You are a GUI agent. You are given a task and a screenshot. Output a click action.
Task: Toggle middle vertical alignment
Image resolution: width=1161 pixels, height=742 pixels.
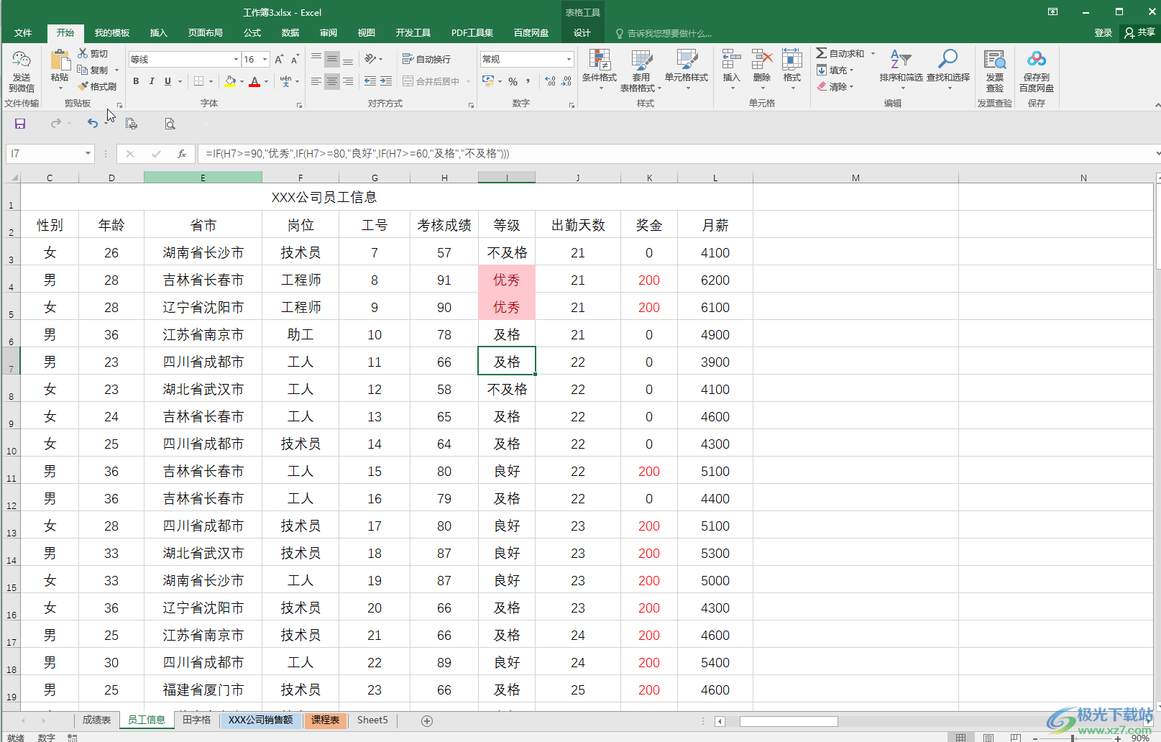click(x=331, y=59)
